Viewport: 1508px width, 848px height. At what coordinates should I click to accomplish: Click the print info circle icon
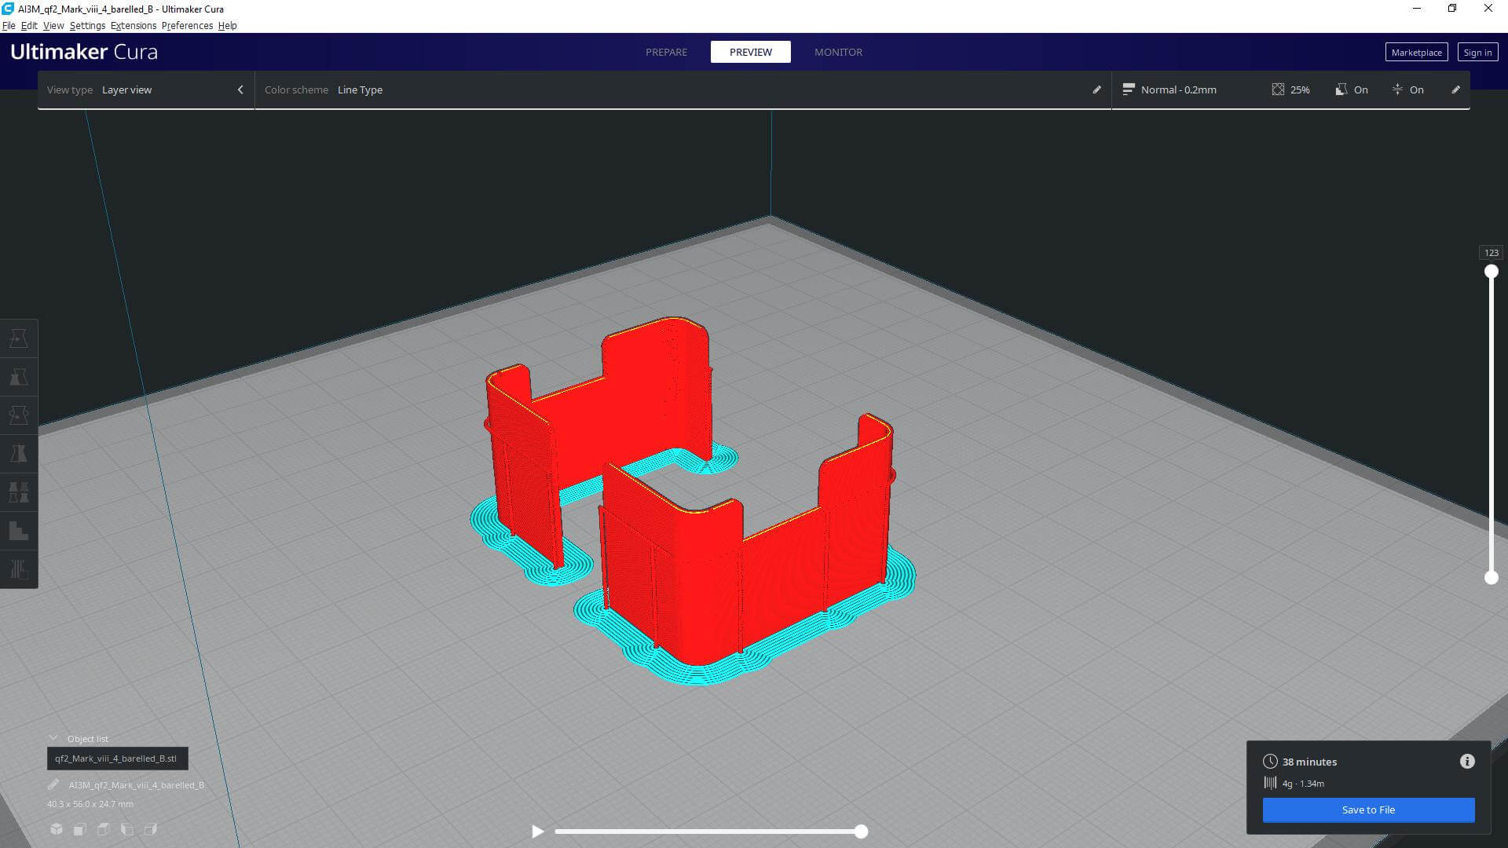pos(1467,761)
